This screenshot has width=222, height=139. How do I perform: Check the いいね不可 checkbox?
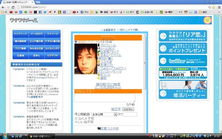[x=76, y=122]
